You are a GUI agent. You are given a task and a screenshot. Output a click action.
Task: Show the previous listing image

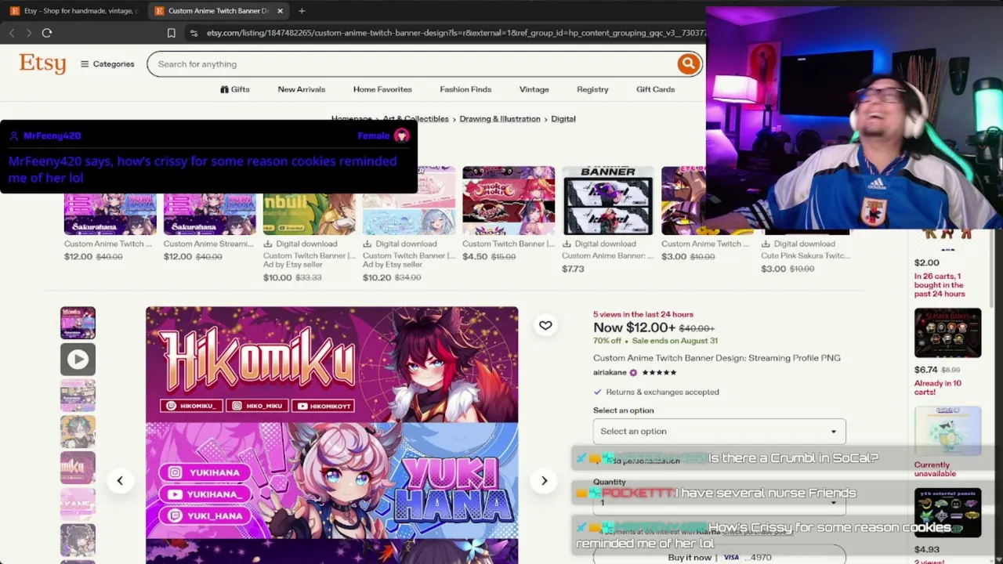[x=120, y=480]
